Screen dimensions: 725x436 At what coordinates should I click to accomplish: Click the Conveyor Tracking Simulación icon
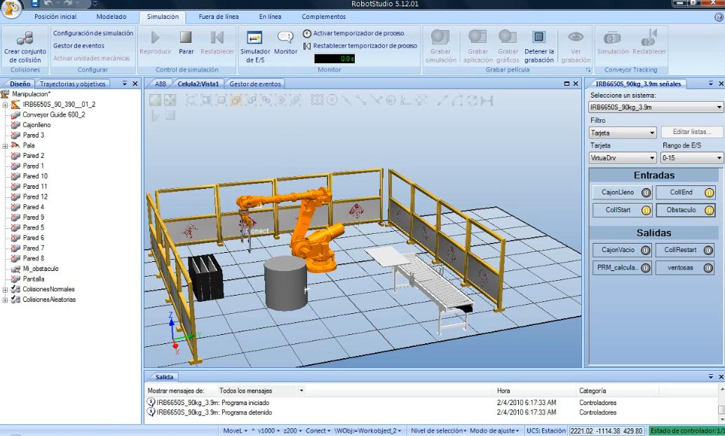(613, 38)
